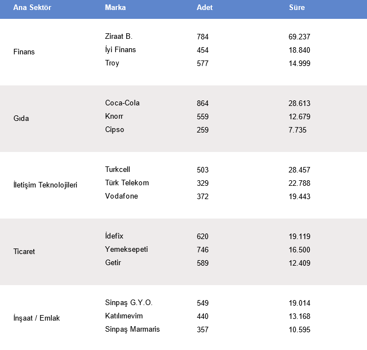Click the Türk Telekom brand entry
Image resolution: width=367 pixels, height=350 pixels.
coord(127,183)
